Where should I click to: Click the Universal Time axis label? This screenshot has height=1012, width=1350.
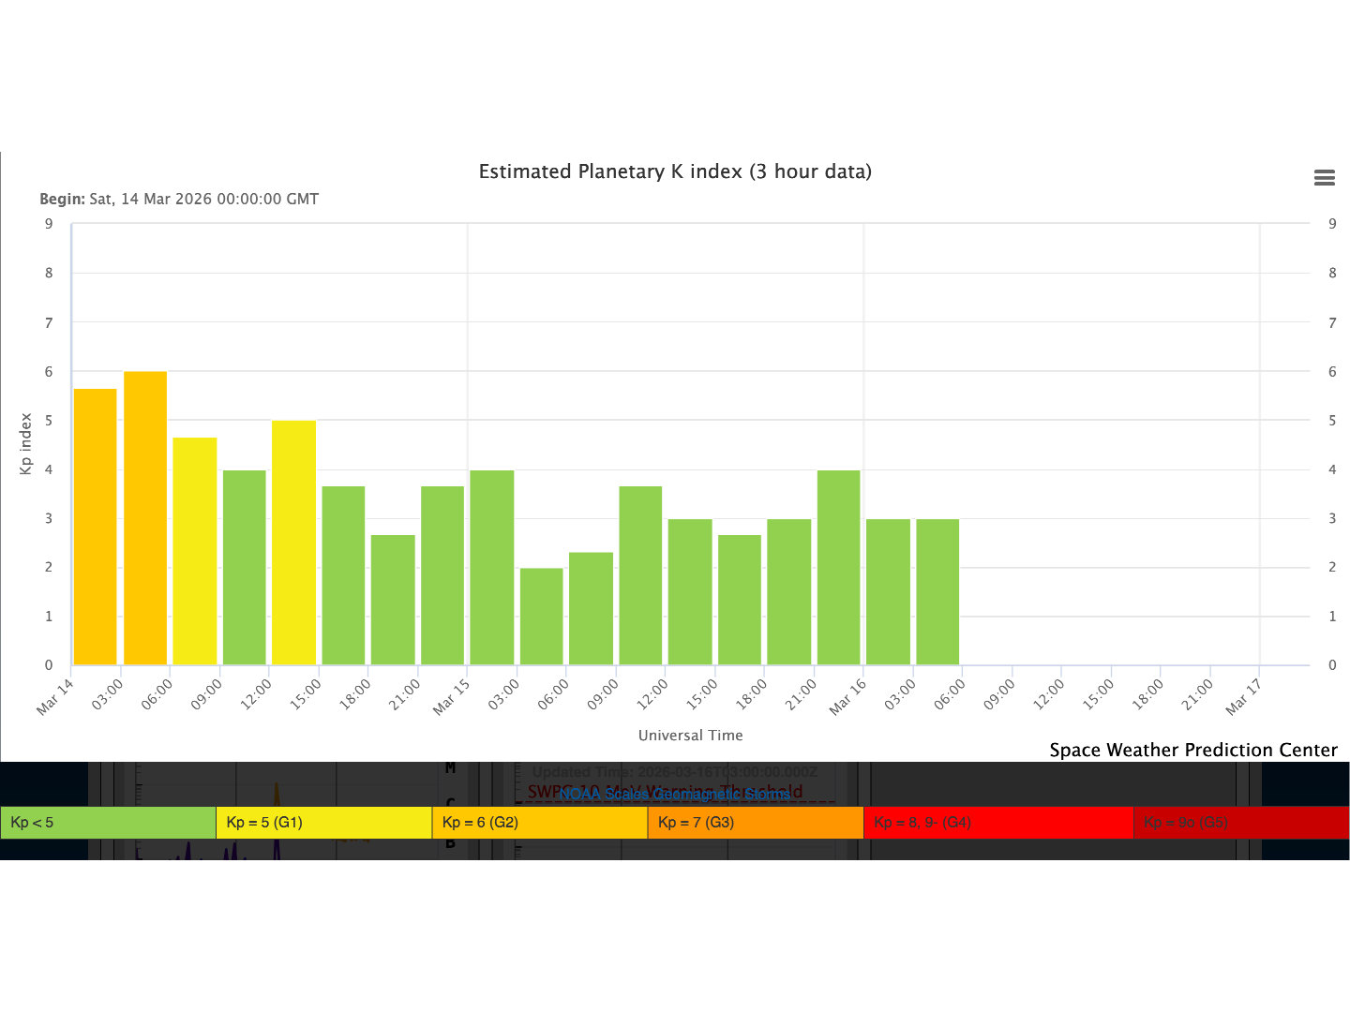coord(690,736)
